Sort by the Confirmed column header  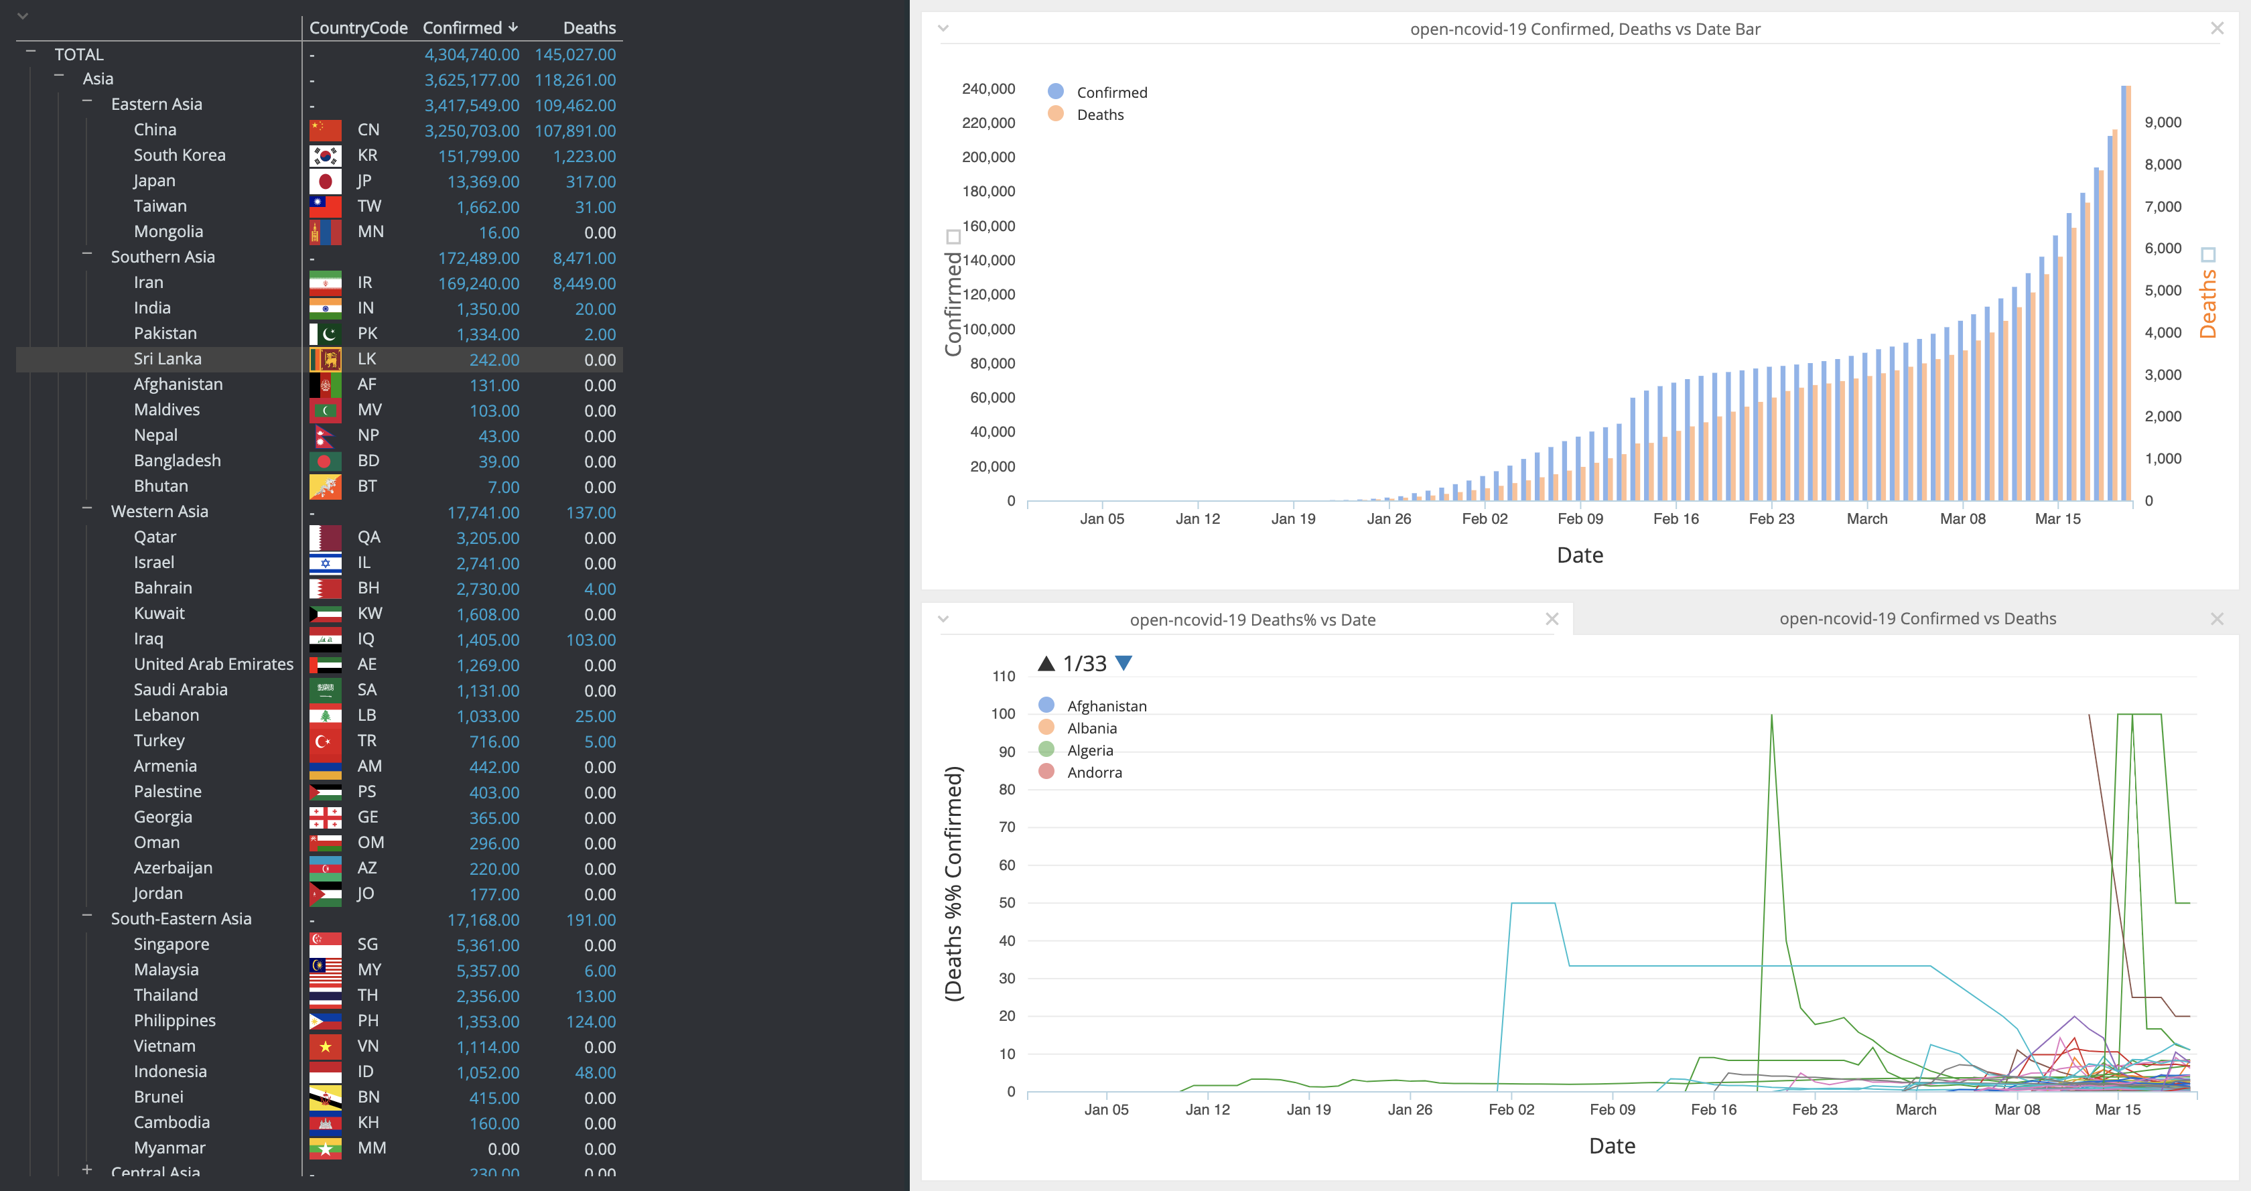pos(470,28)
